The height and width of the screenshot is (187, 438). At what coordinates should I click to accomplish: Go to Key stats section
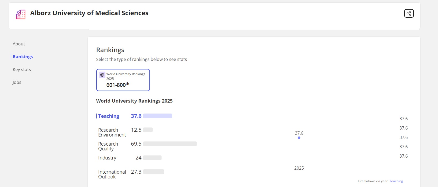22,69
